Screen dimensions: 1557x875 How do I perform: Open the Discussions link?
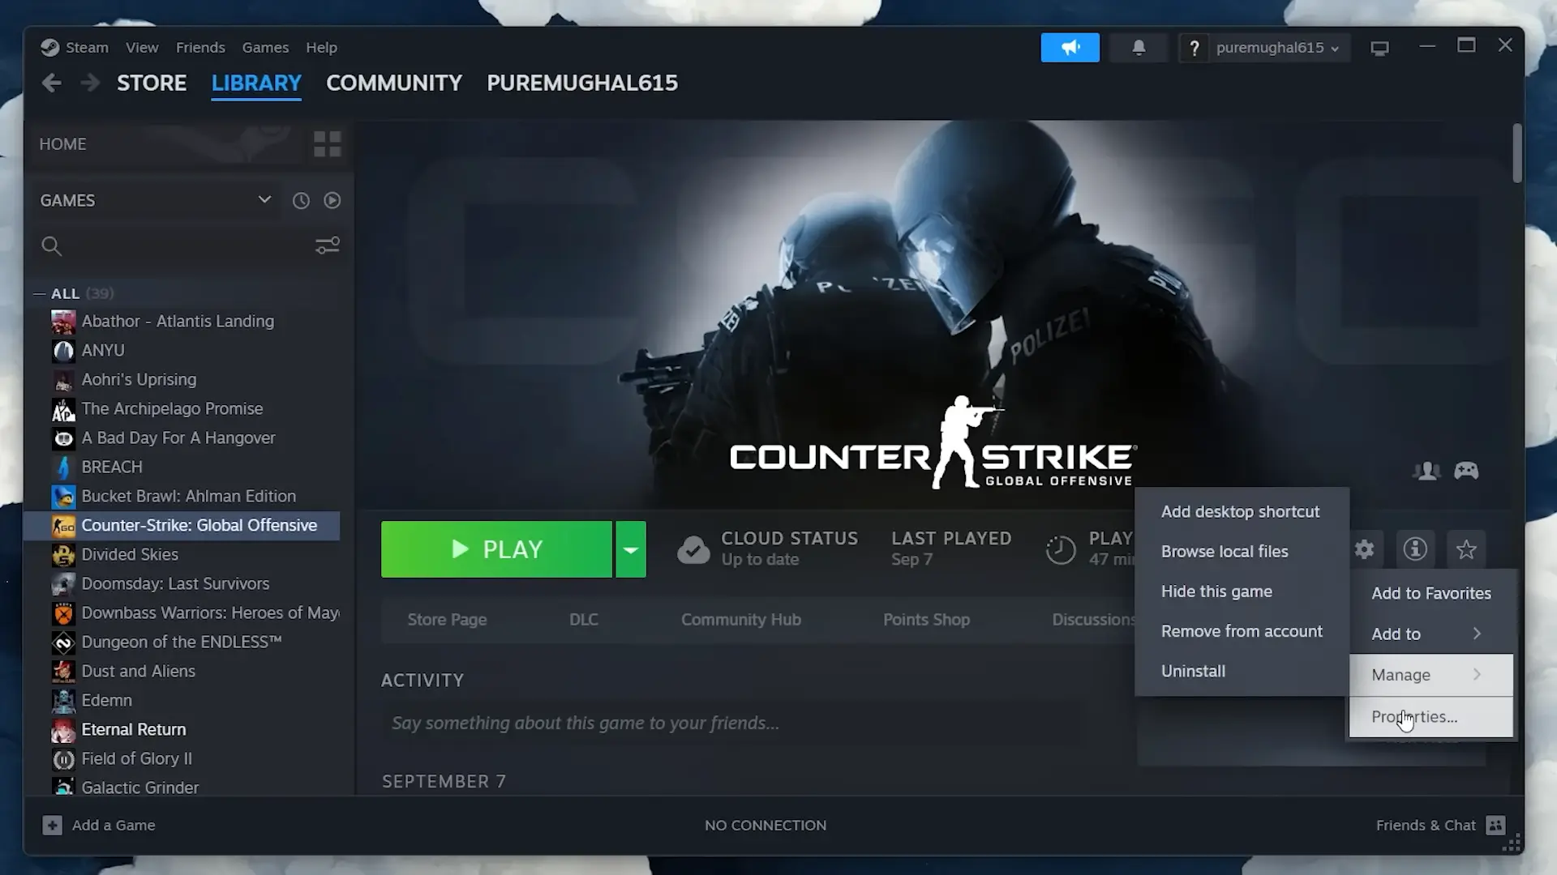(x=1093, y=620)
